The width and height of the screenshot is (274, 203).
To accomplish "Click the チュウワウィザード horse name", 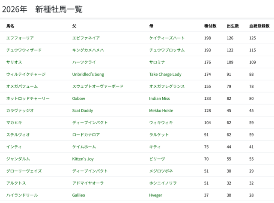I will pos(24,50).
